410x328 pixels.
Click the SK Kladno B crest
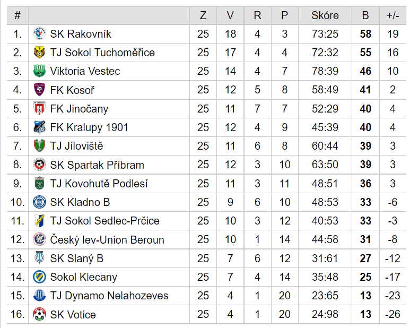(x=39, y=202)
